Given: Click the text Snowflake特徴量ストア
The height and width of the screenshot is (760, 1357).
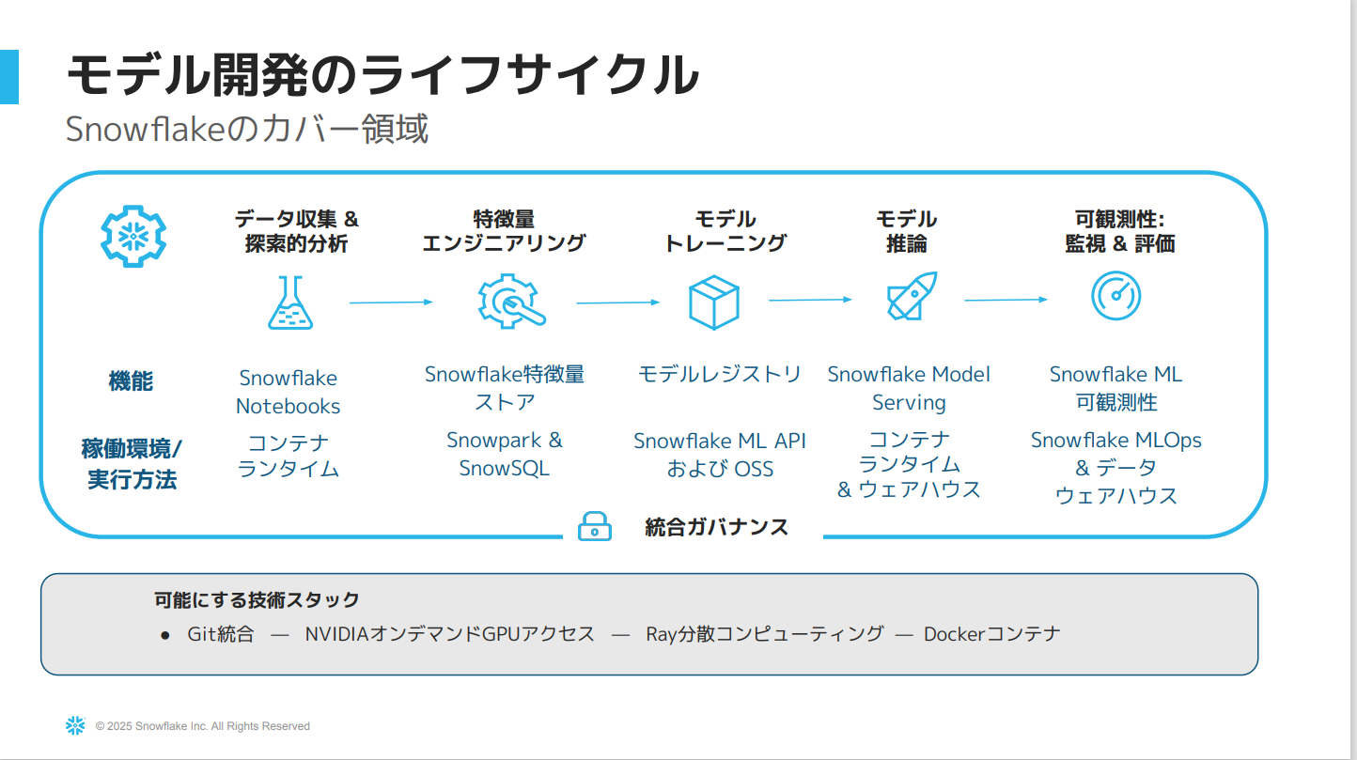Looking at the screenshot, I should pos(505,388).
